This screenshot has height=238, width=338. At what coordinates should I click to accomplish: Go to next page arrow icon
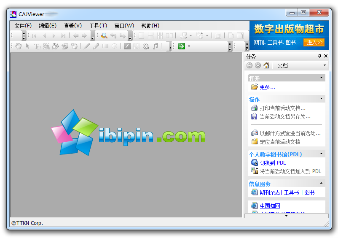tap(54, 35)
